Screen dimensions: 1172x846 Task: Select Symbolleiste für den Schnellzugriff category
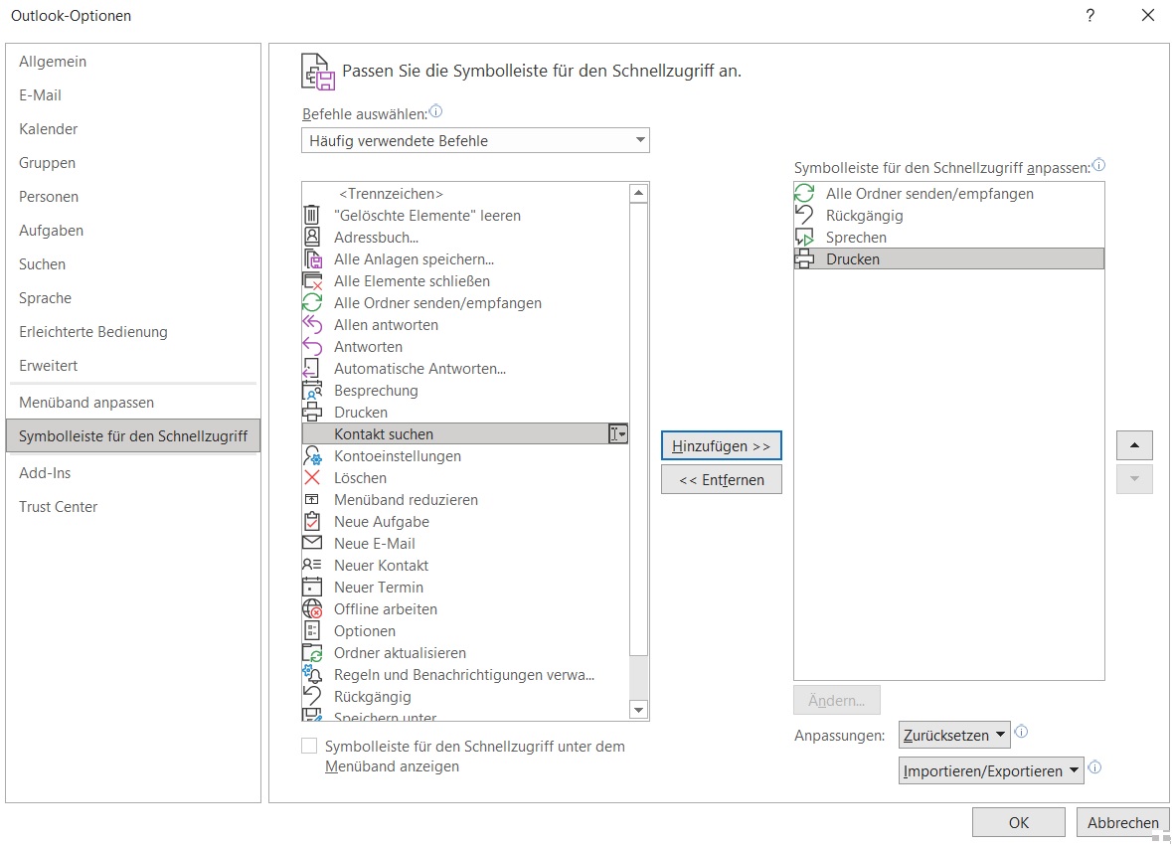(133, 436)
